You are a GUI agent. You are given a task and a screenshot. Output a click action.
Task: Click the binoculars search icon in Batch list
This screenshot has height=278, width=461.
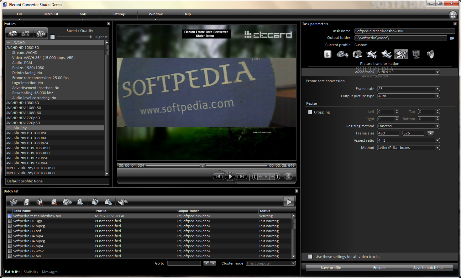pyautogui.click(x=123, y=202)
